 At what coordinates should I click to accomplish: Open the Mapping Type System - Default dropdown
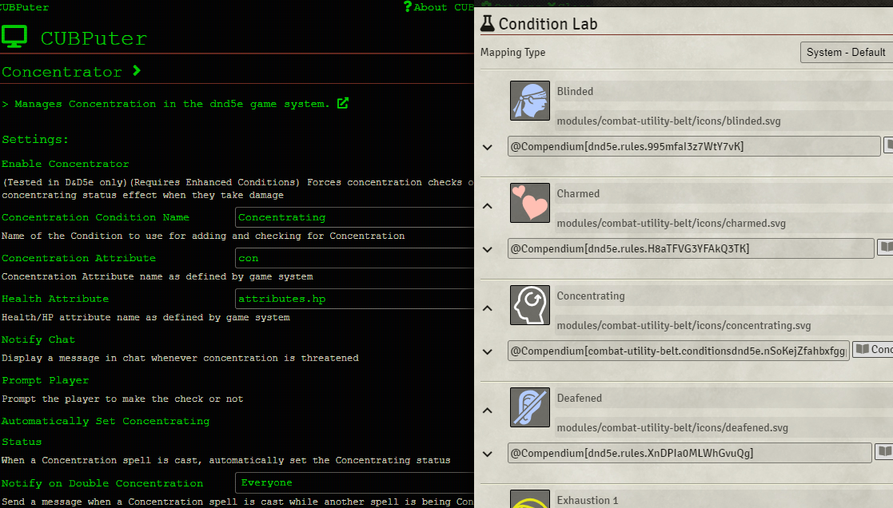click(x=847, y=53)
